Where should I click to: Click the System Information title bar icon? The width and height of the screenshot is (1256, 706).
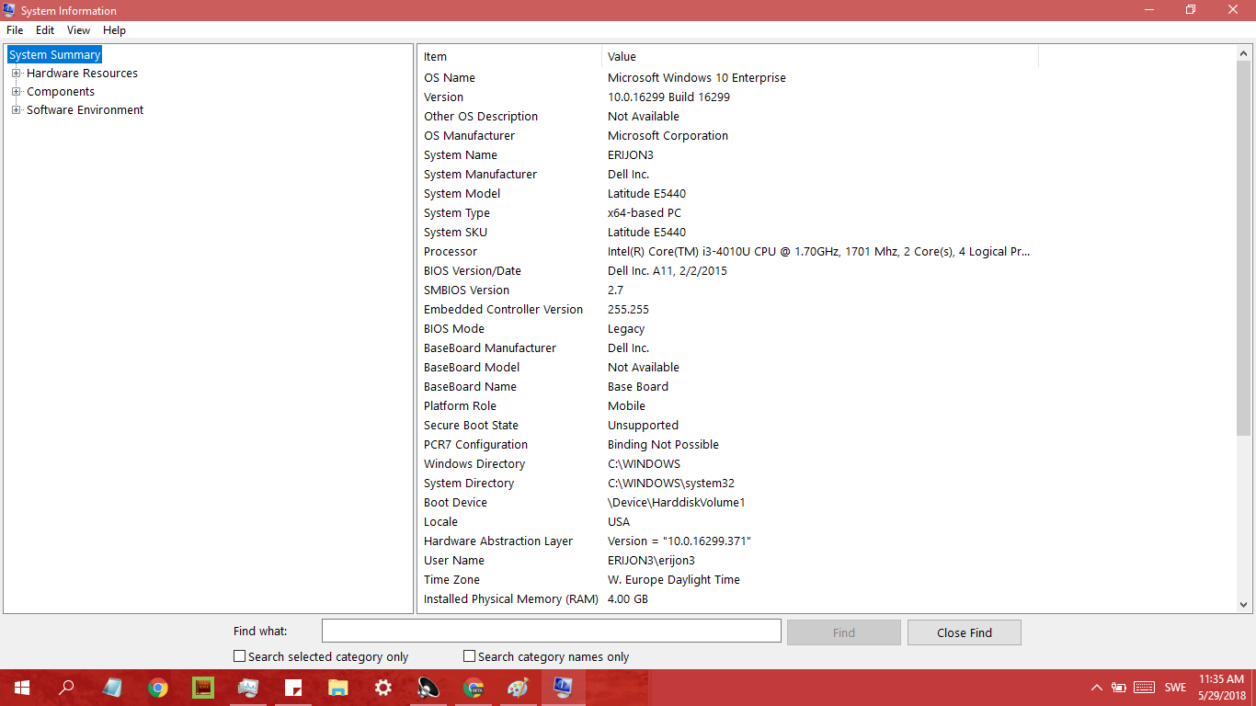click(x=10, y=10)
